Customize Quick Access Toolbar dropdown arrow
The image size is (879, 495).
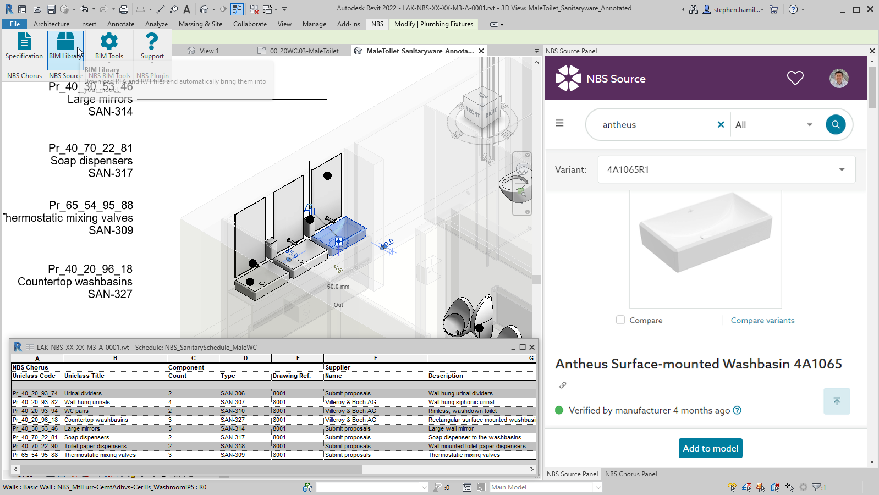pyautogui.click(x=284, y=9)
